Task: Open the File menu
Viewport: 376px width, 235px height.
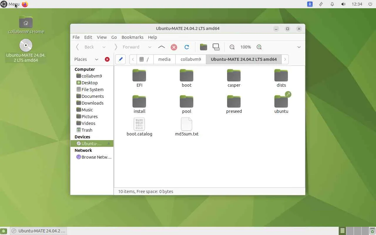Action: tap(76, 37)
